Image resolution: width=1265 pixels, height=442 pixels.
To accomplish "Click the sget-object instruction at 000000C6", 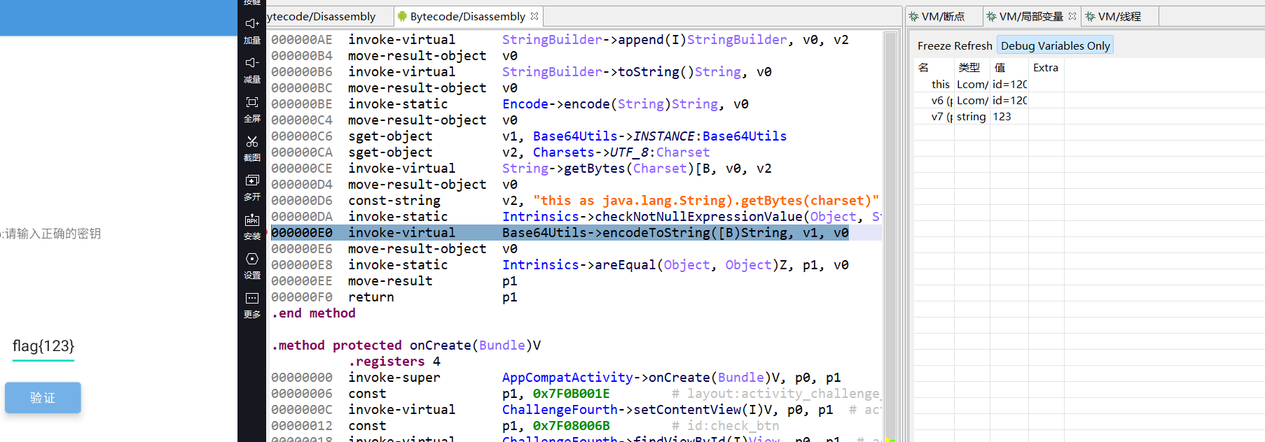I will (390, 136).
